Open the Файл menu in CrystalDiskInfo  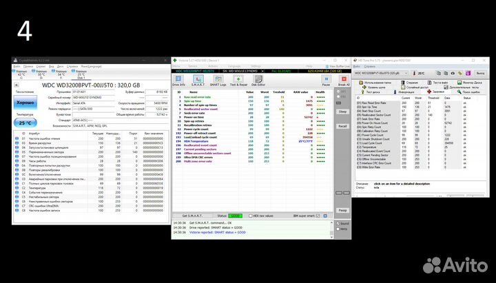[x=17, y=65]
